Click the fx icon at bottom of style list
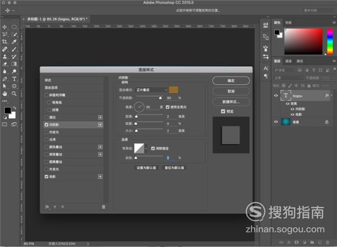Image resolution: width=337 pixels, height=247 pixels. pos(47,207)
